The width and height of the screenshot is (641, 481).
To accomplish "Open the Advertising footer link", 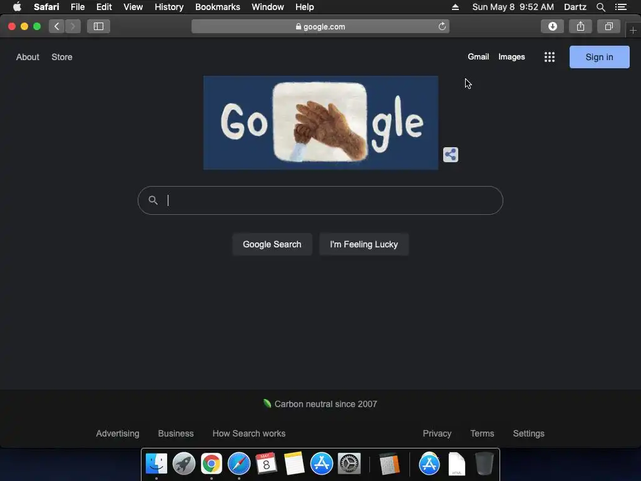I will pos(117,433).
